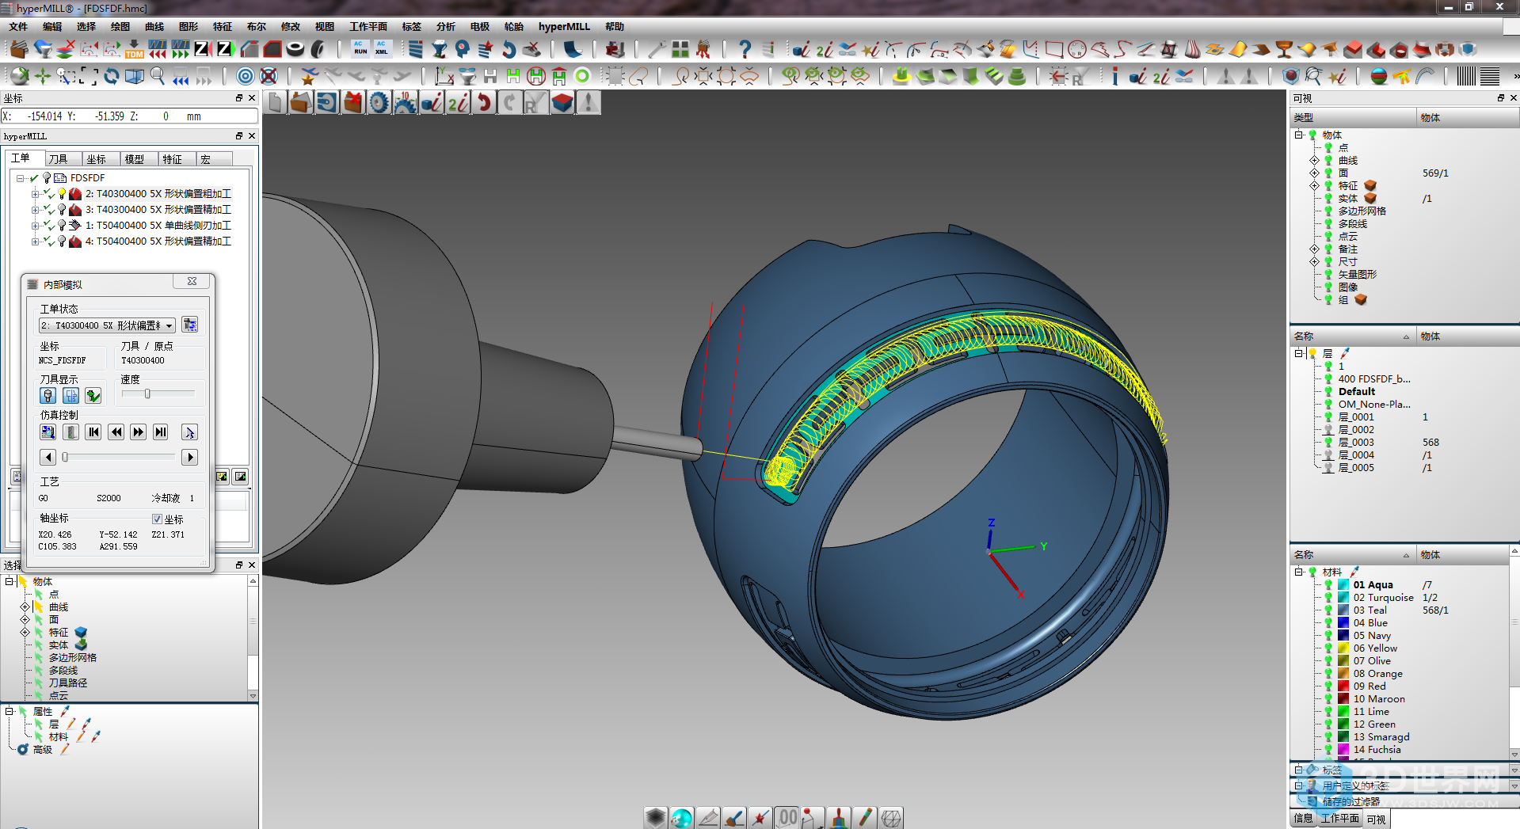Click the new document icon above viewport
The width and height of the screenshot is (1520, 829).
(x=275, y=103)
